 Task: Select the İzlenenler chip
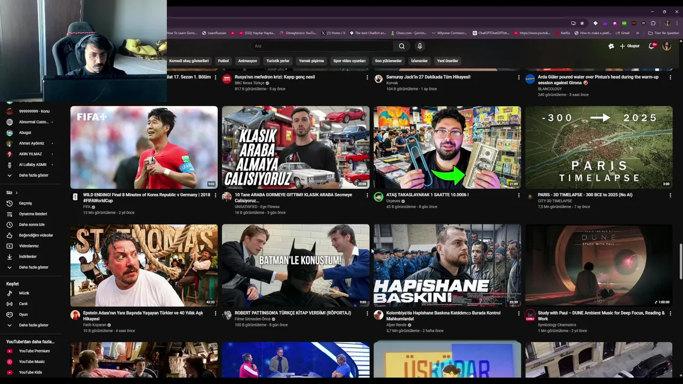(x=419, y=61)
